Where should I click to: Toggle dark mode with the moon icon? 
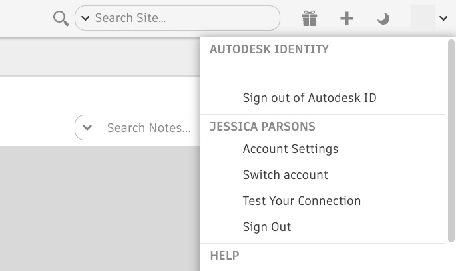[x=383, y=19]
